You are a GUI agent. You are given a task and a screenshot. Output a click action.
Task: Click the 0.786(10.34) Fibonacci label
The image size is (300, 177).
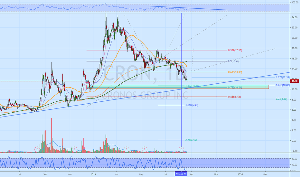tap(235, 88)
